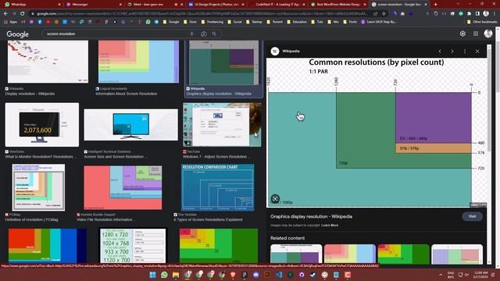Screen dimensions: 500x281
Task: Open the Google bookmarks folder
Action: pos(171,22)
